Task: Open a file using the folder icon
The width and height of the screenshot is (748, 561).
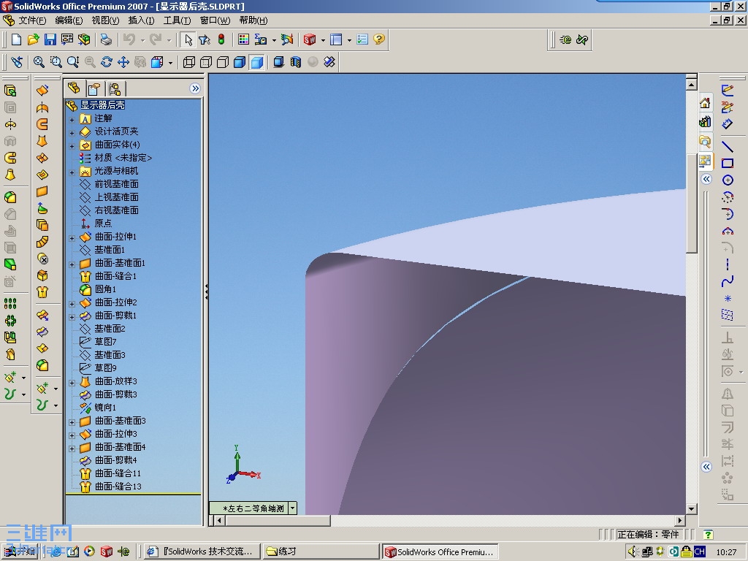Action: coord(33,39)
